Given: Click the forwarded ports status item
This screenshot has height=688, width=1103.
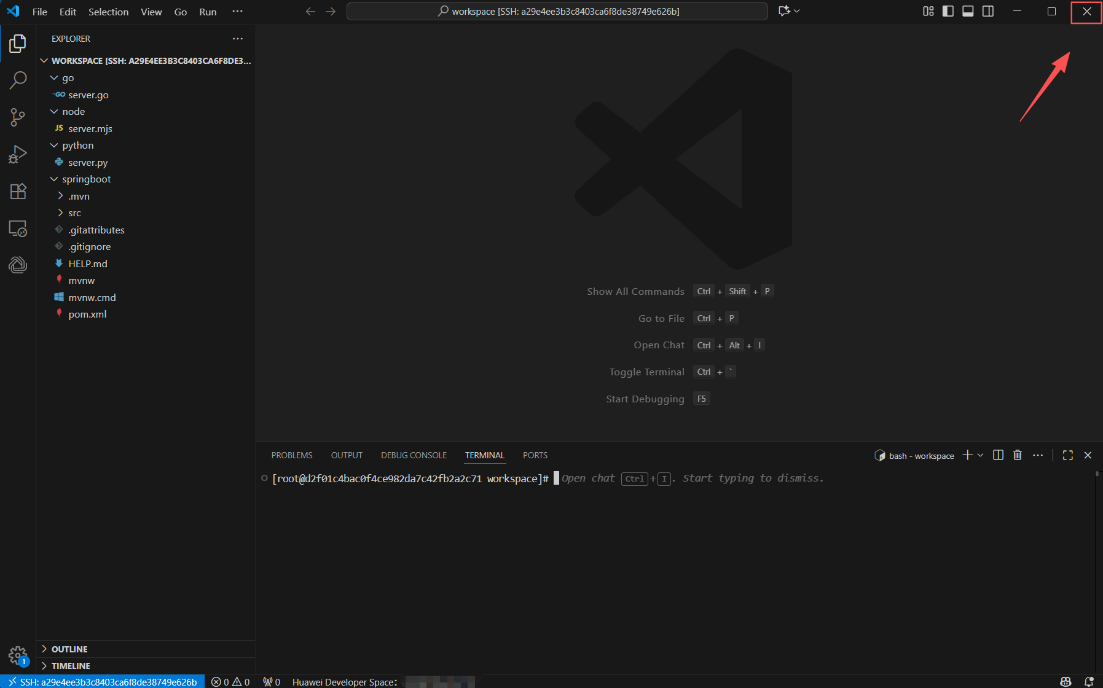Looking at the screenshot, I should point(271,682).
